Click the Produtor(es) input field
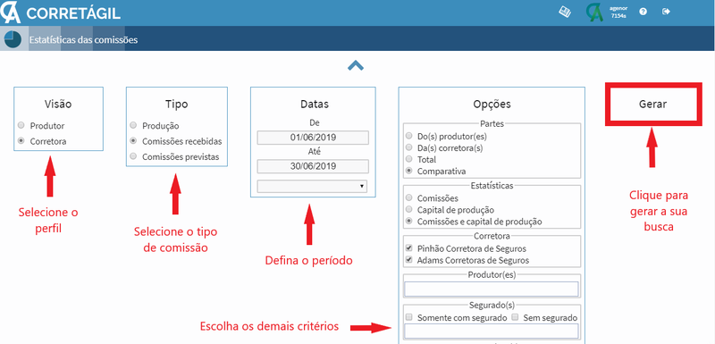The height and width of the screenshot is (344, 715). [x=492, y=289]
